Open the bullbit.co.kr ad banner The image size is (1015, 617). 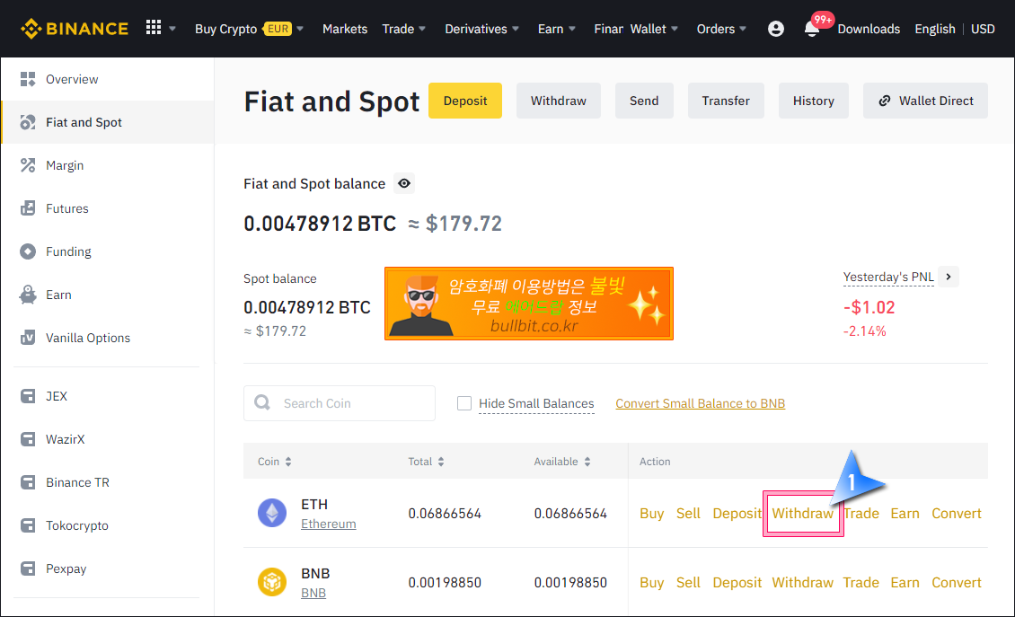529,303
